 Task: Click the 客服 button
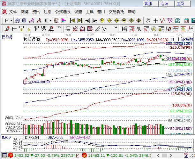click(148, 4)
